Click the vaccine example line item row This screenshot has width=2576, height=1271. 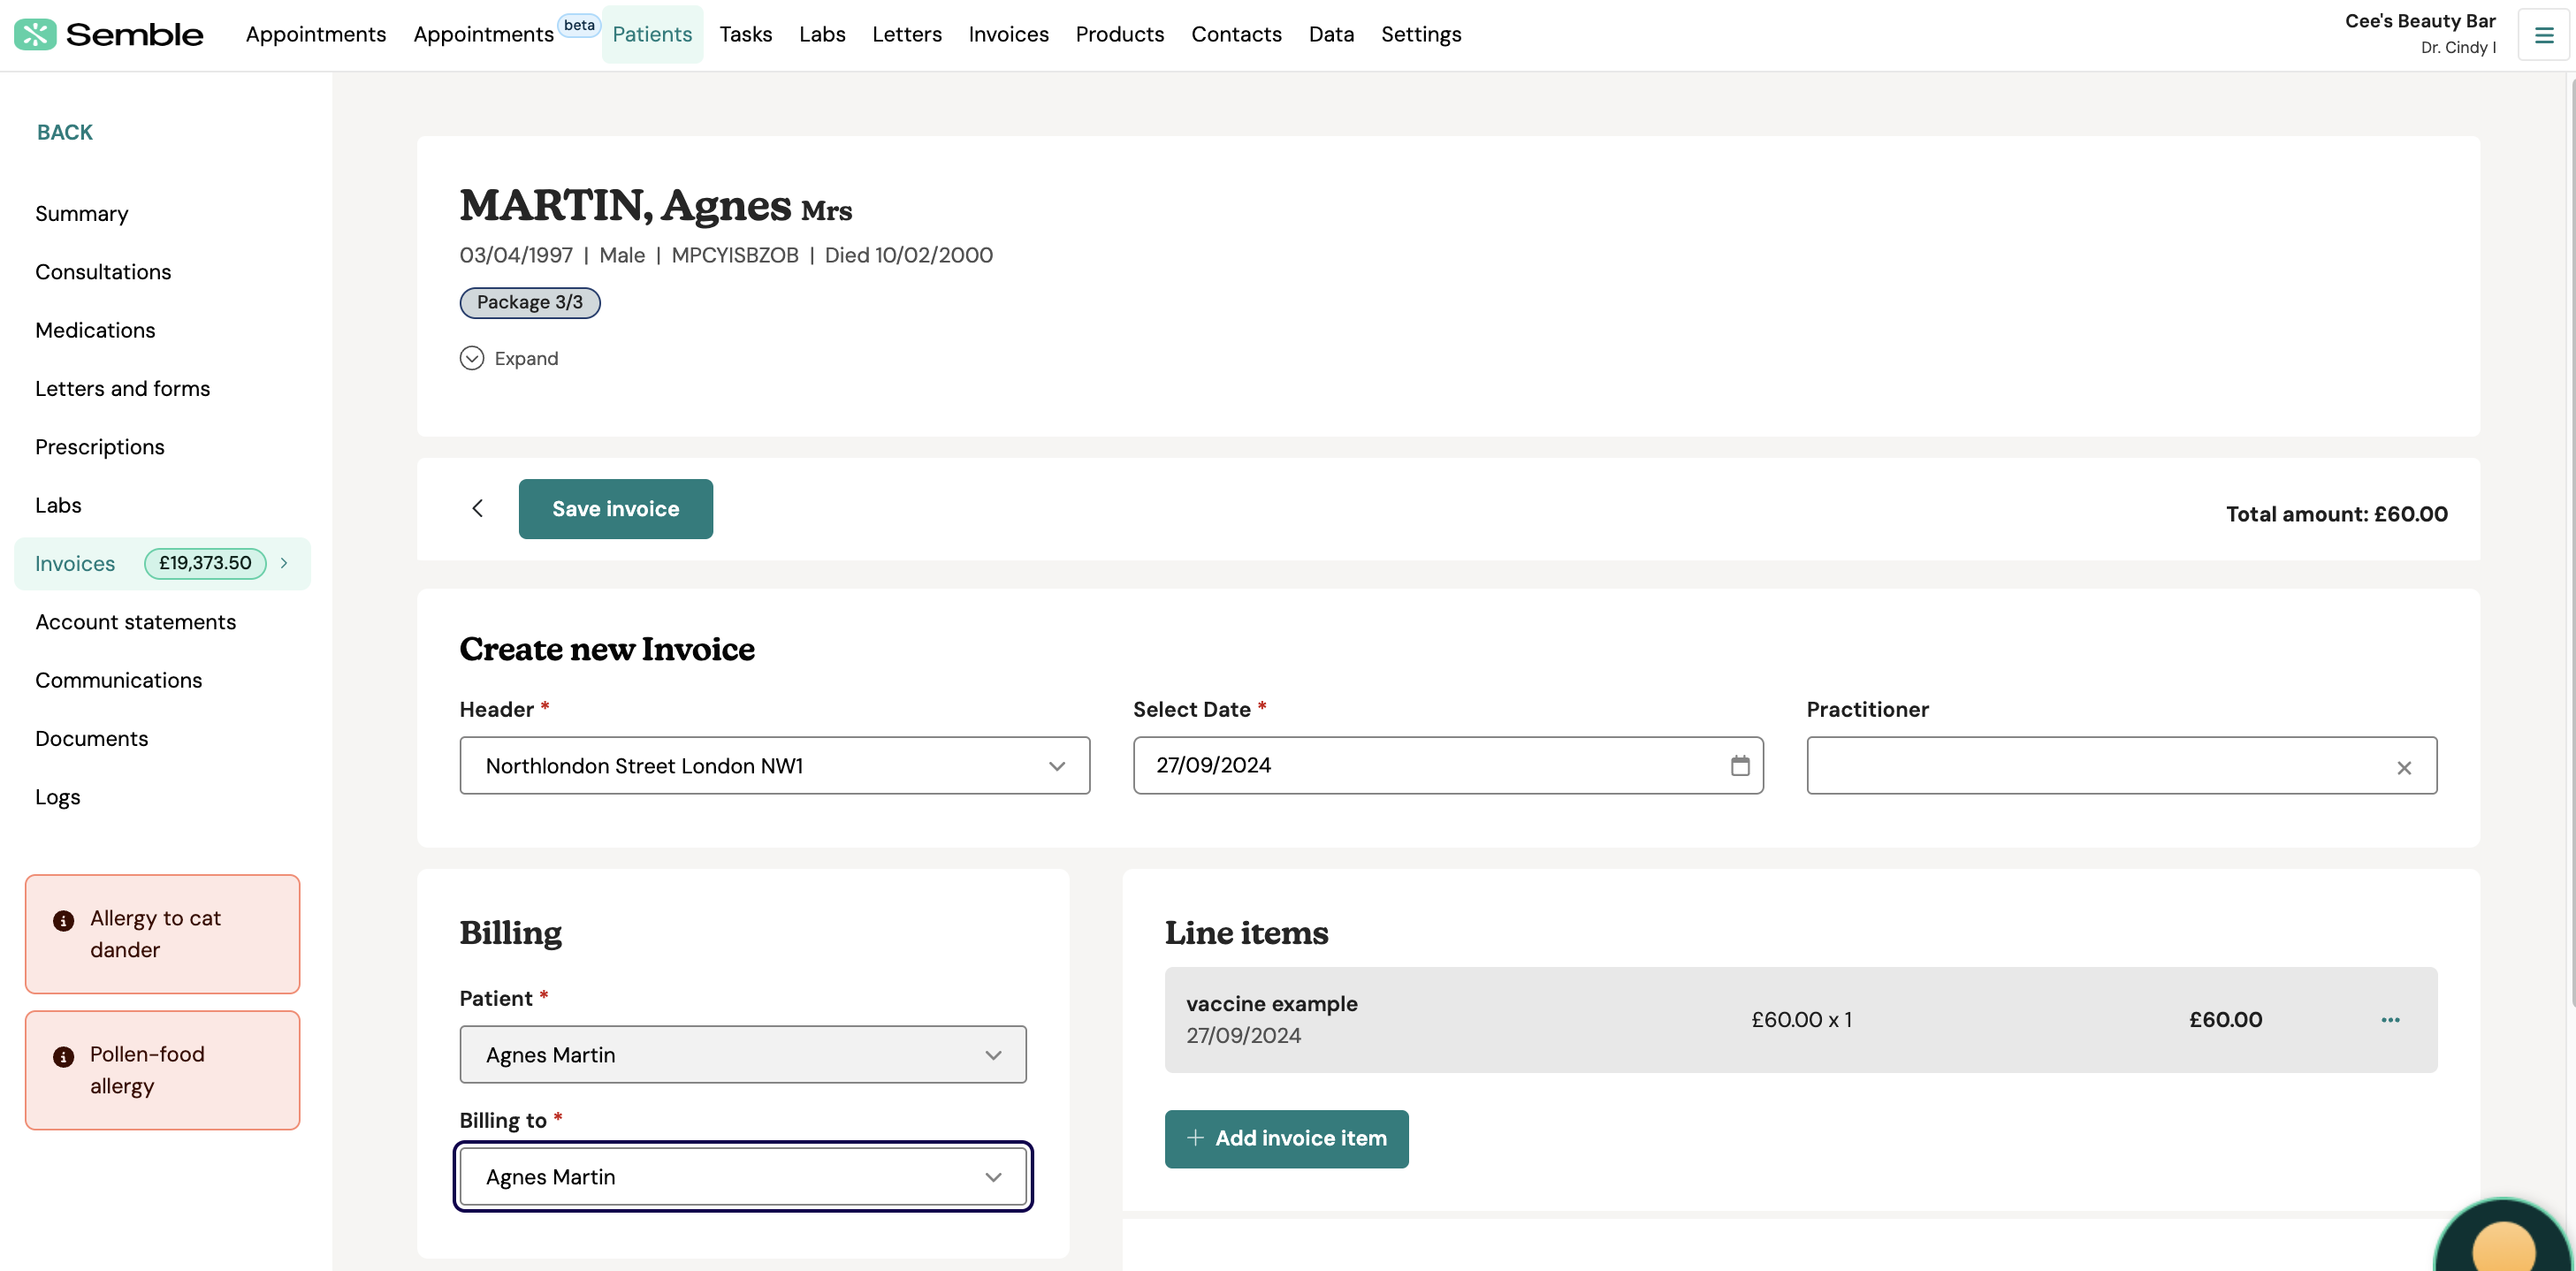coord(1800,1019)
